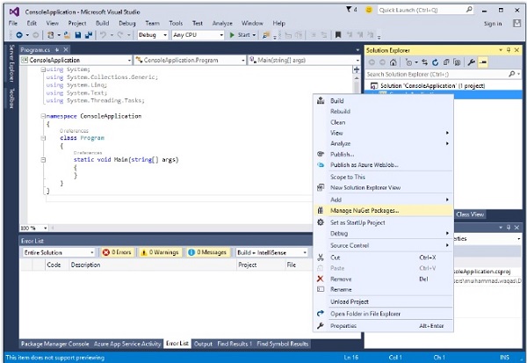Click the Home icon in Solution Explorer
The width and height of the screenshot is (527, 363).
pos(393,62)
